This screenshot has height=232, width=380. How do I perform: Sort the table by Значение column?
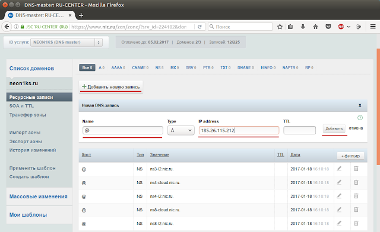(160, 154)
